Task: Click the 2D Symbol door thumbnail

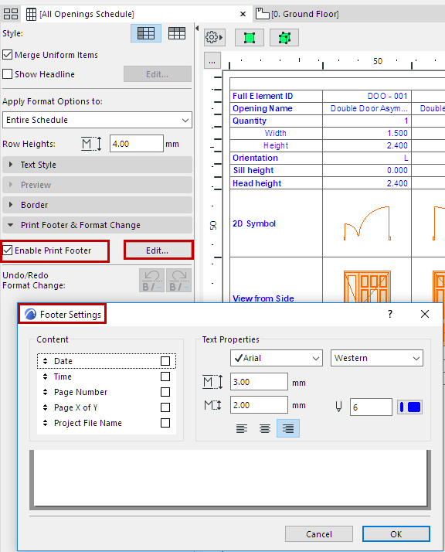Action: pos(367,223)
